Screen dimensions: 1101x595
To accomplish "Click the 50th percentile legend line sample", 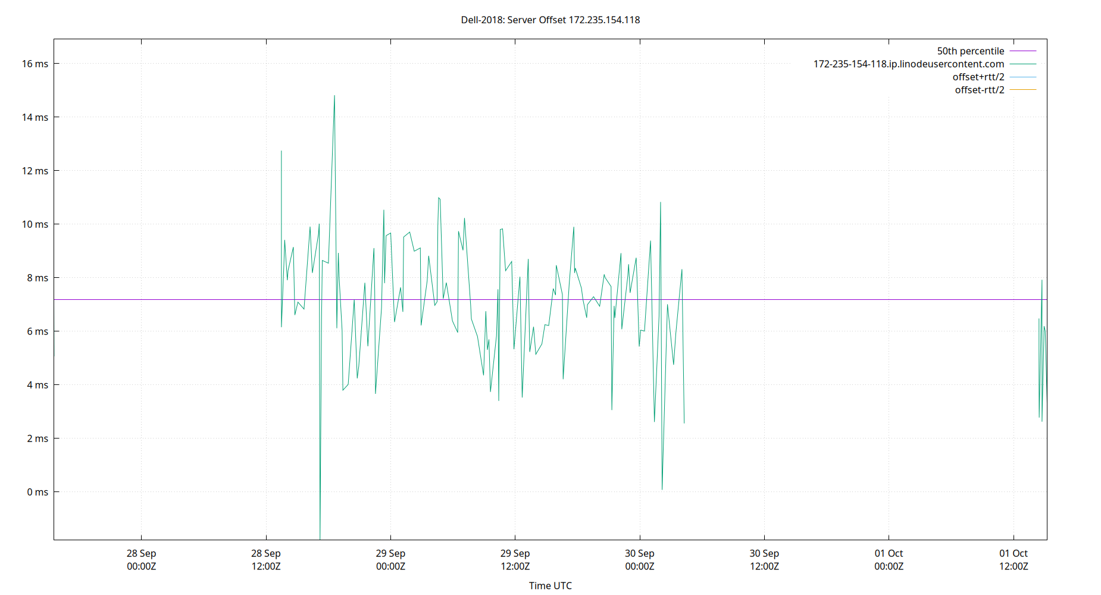I will 1023,51.
